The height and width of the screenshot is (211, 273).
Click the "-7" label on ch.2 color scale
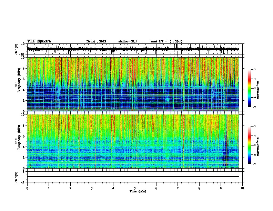[254, 164]
